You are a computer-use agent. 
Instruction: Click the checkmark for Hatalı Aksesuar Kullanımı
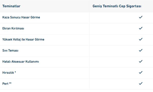141,61
